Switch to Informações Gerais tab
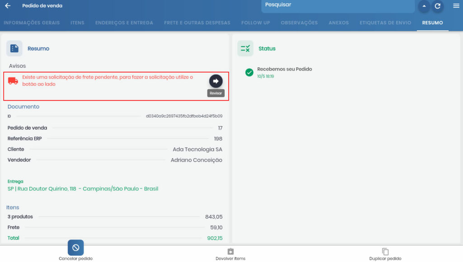The height and width of the screenshot is (262, 463). tap(32, 23)
